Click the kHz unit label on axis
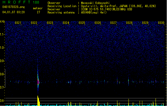The image size is (167, 106). (2, 21)
